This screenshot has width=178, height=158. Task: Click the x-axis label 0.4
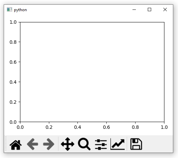coord(78,127)
